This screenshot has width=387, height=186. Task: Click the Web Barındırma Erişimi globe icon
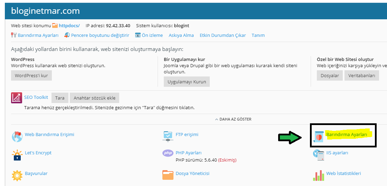click(17, 136)
